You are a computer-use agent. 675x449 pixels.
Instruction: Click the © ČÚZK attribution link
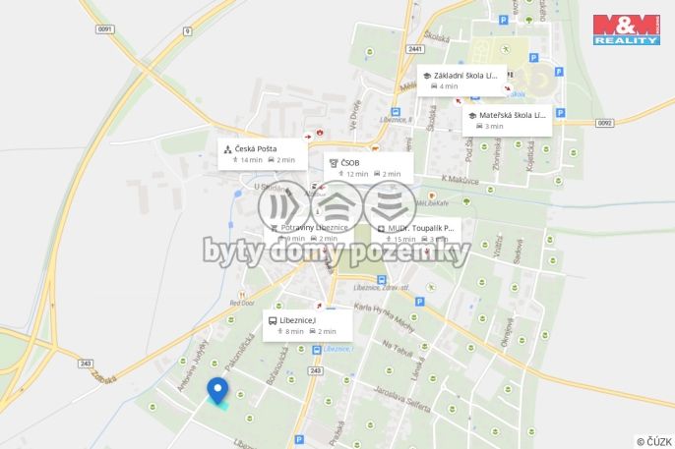[x=654, y=442]
